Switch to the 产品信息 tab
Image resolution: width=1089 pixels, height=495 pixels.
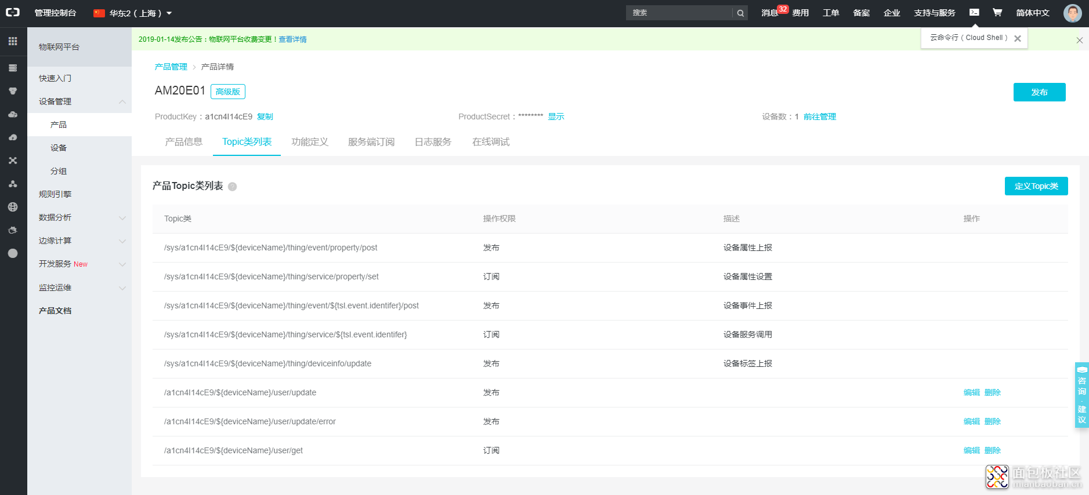click(183, 141)
